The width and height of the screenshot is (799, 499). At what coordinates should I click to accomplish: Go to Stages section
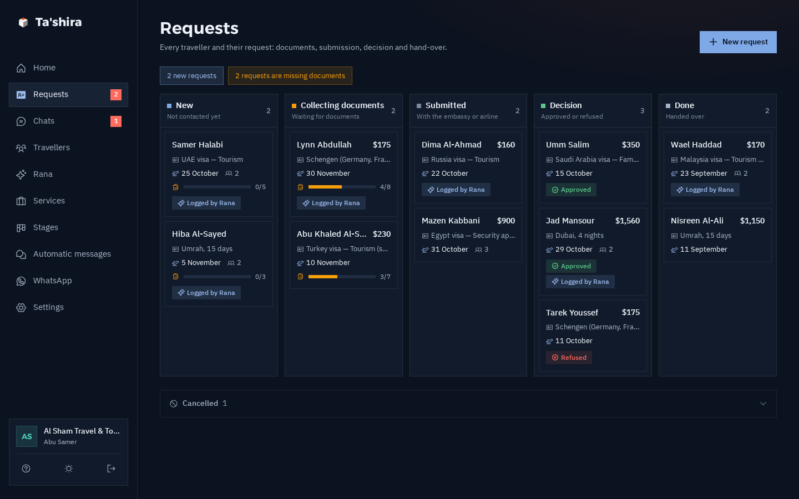[68, 227]
